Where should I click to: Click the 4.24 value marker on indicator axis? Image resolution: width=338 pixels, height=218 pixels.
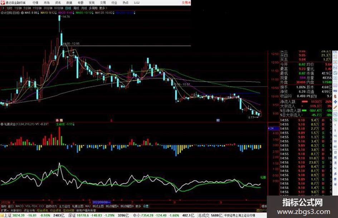click(x=273, y=129)
